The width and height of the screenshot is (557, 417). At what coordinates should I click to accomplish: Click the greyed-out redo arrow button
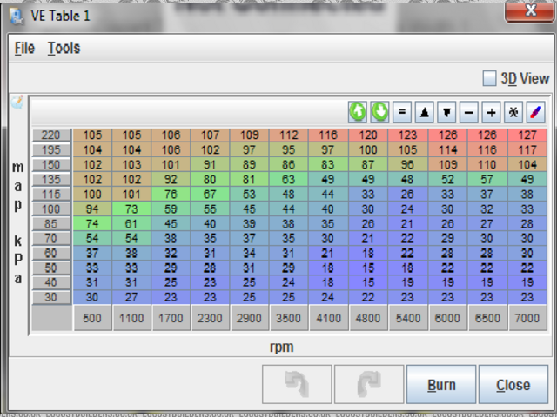tap(369, 384)
